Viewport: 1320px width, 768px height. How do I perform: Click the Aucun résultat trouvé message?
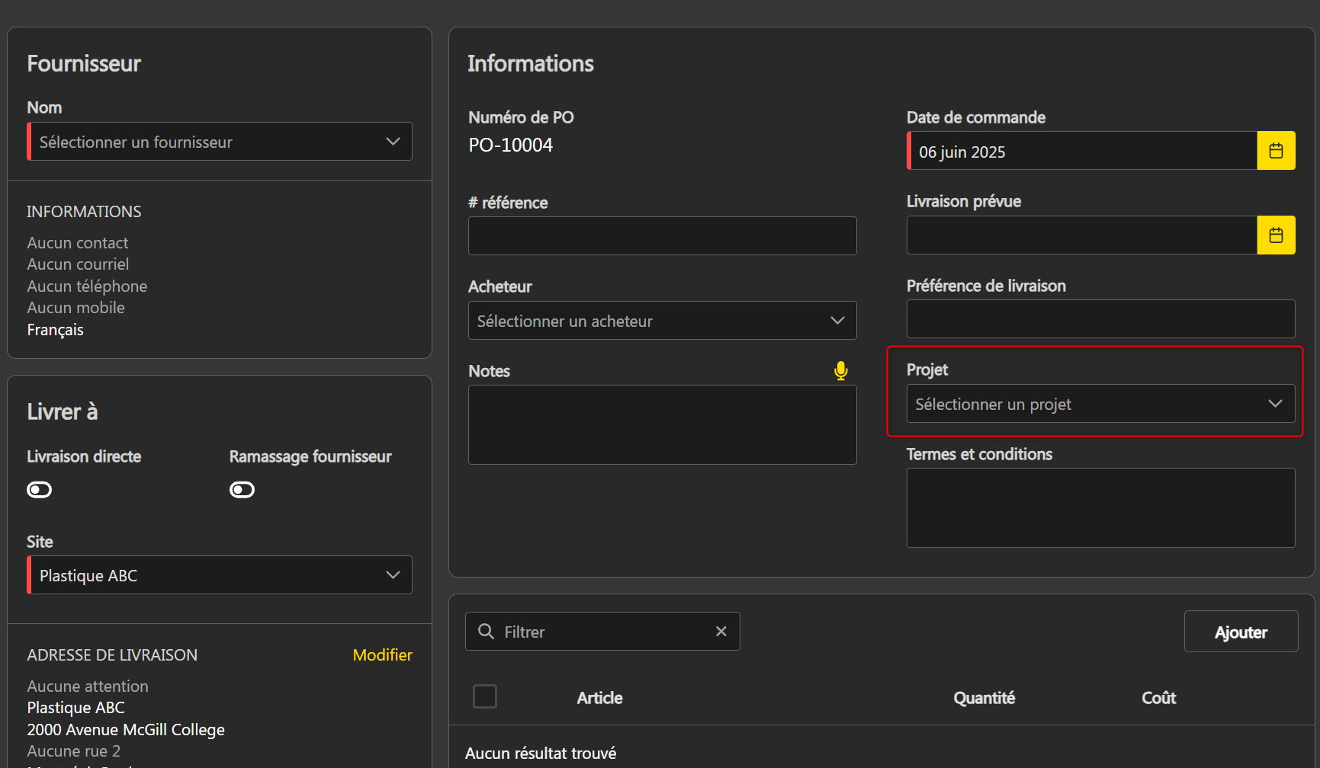(541, 754)
